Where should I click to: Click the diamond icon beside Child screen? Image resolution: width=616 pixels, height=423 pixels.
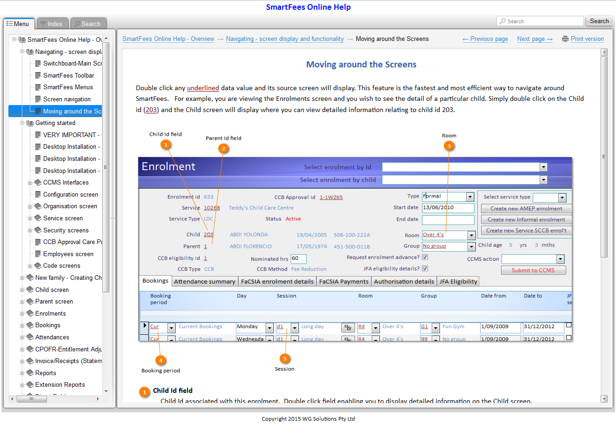(x=30, y=290)
